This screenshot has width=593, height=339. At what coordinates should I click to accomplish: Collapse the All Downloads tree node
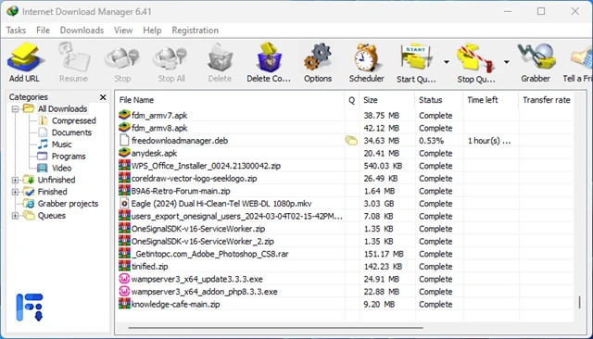tap(15, 109)
